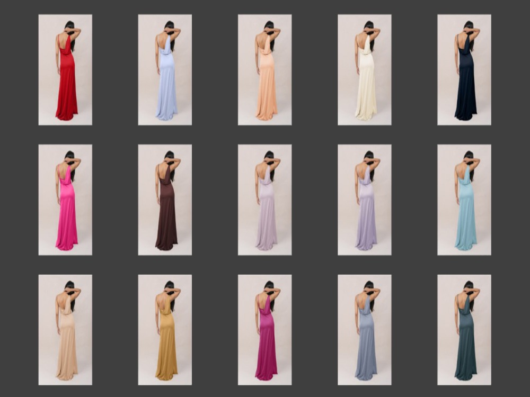Screen dimensions: 530x397
Task: Select the red dress thumbnail
Action: (x=65, y=70)
